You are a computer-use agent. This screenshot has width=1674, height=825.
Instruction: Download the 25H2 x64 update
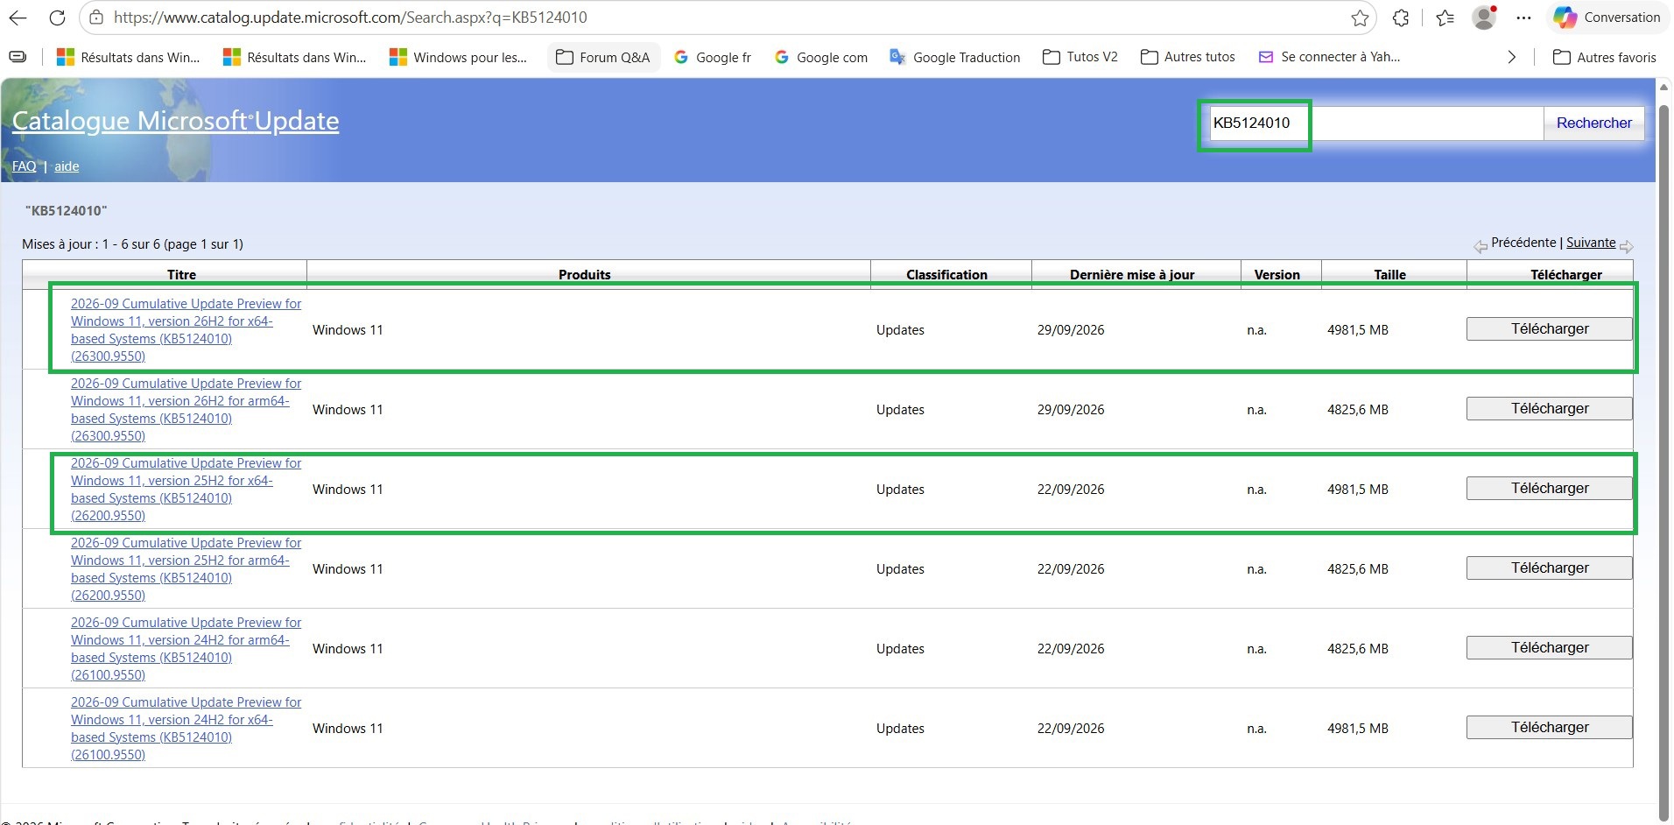click(1549, 489)
